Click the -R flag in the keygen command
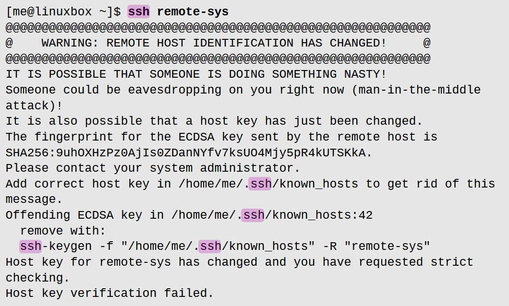 tap(329, 247)
